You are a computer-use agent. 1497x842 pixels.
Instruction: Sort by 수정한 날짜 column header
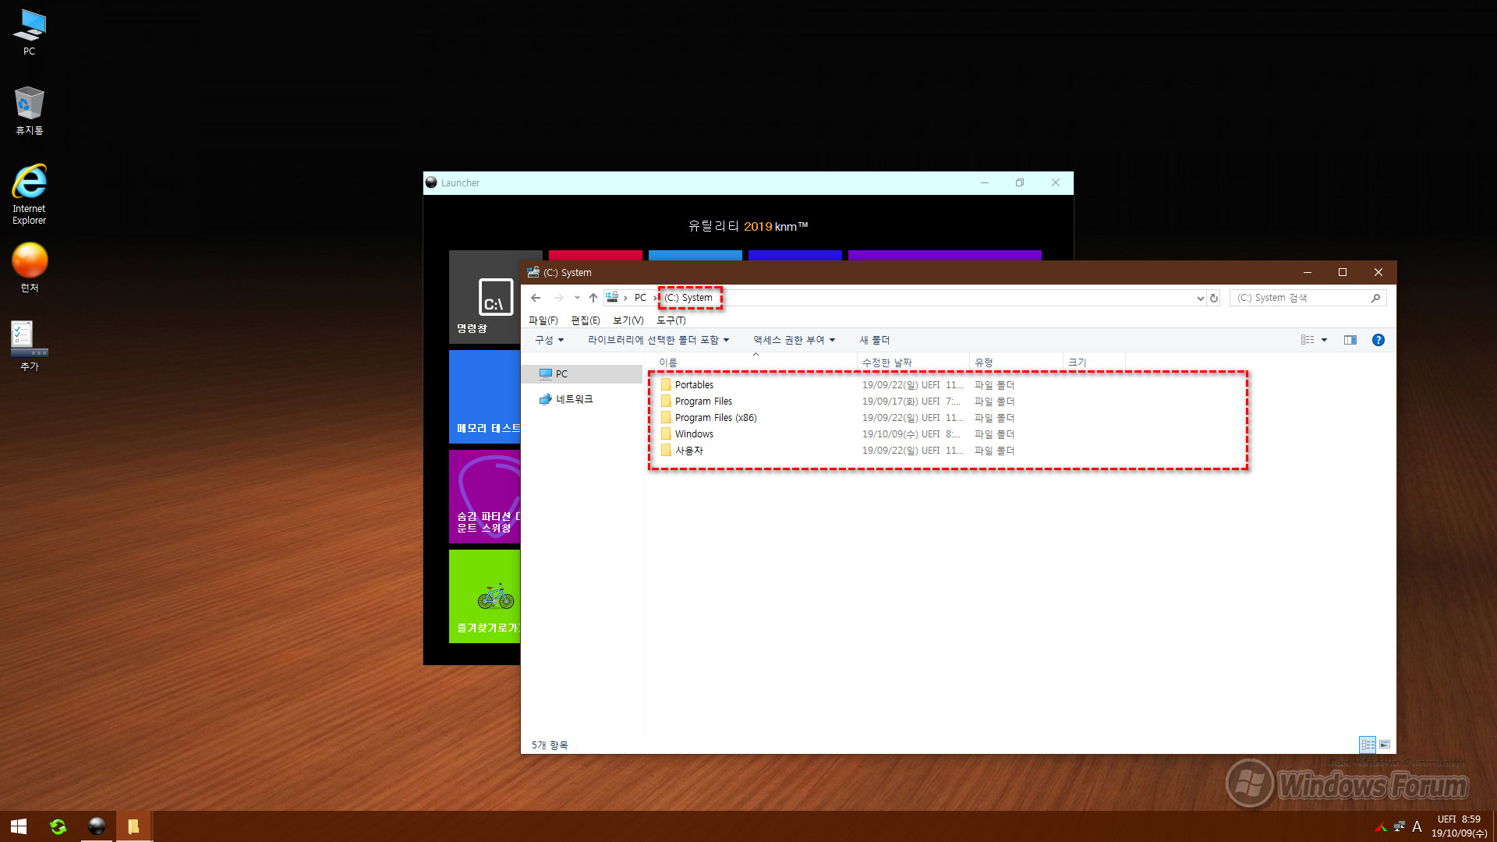click(913, 363)
